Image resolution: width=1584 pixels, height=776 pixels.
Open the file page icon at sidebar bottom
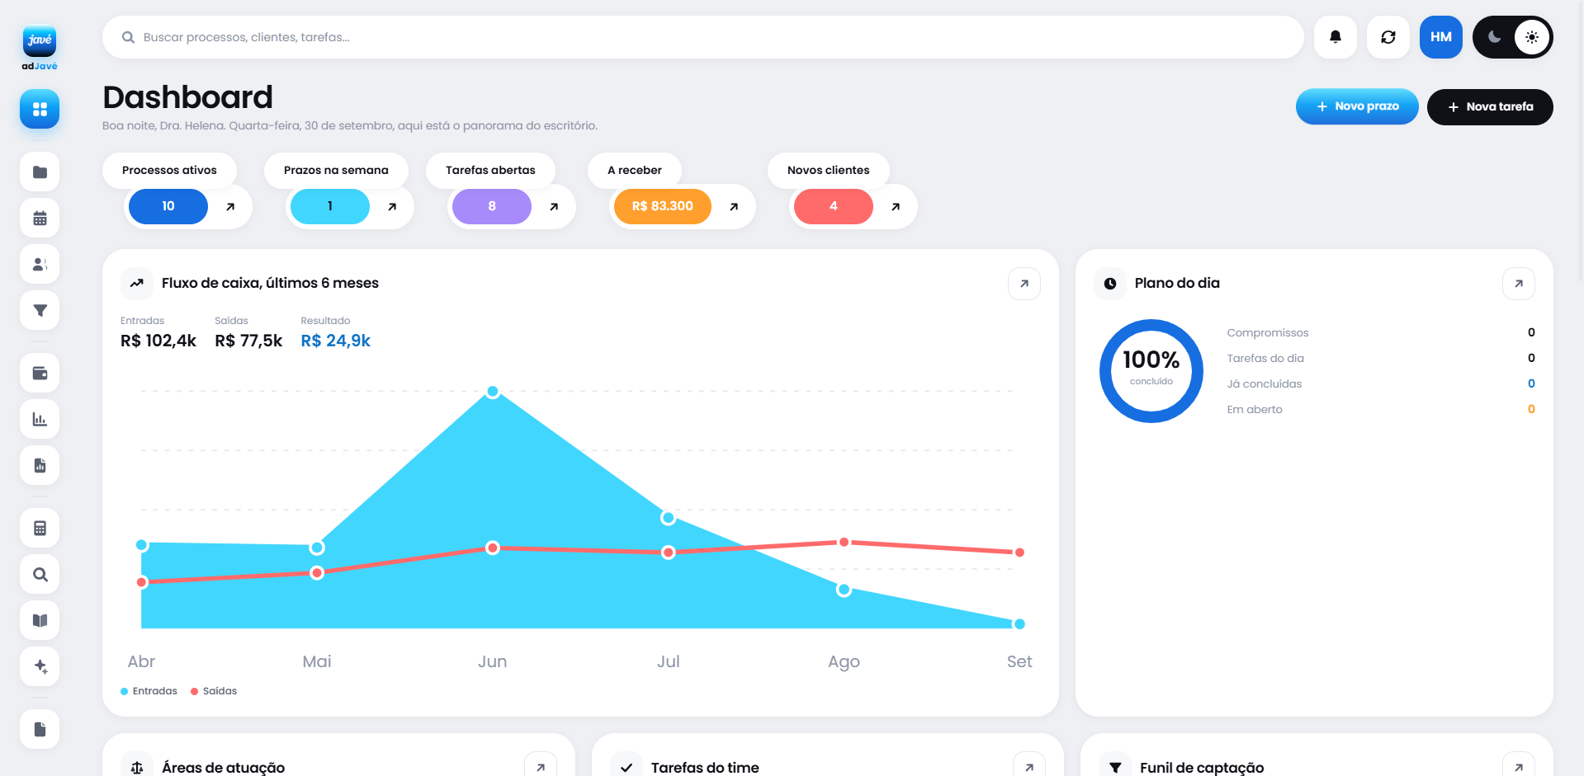point(40,729)
